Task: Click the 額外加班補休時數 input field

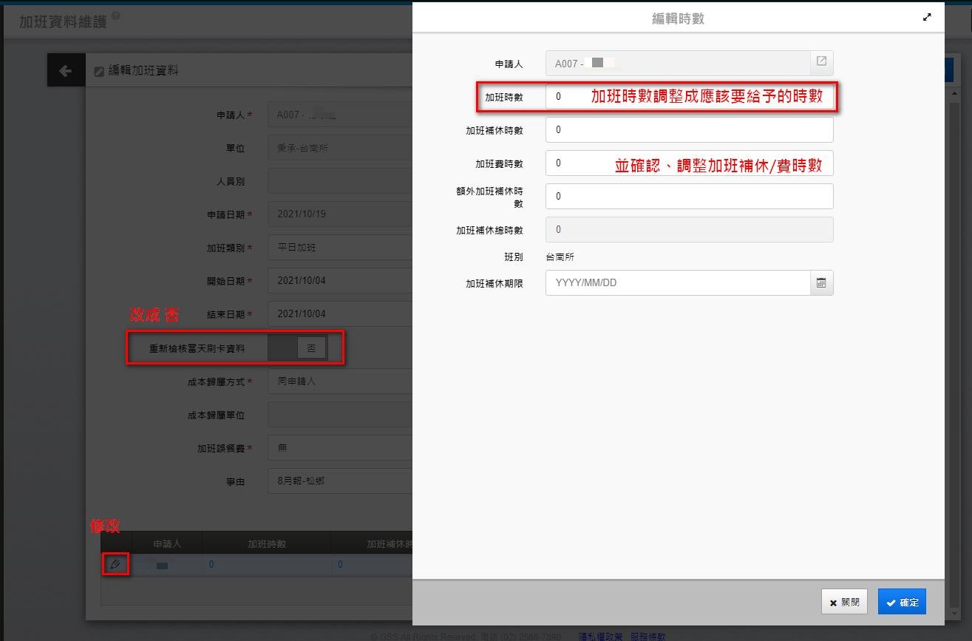Action: point(689,196)
